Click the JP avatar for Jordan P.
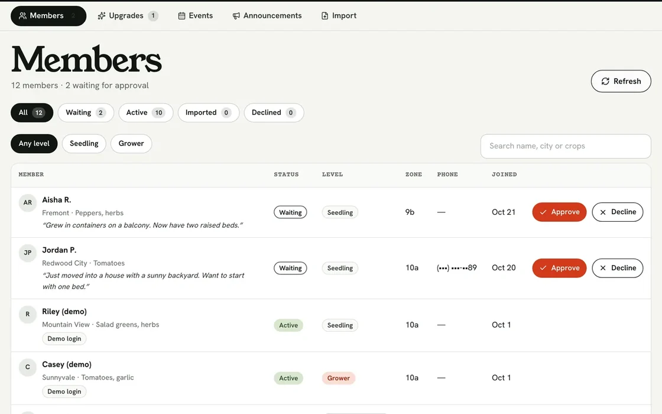Screen dimensions: 662x414 point(27,253)
